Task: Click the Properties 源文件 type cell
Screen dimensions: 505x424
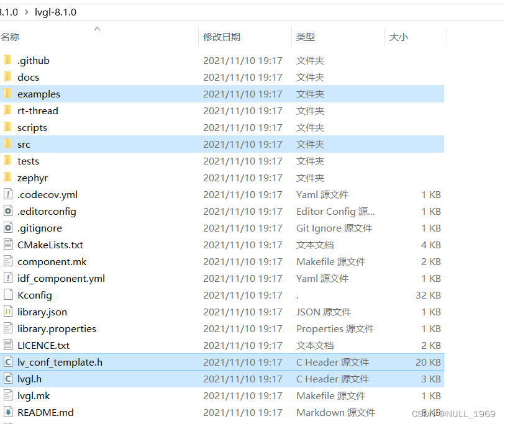Action: coord(335,328)
